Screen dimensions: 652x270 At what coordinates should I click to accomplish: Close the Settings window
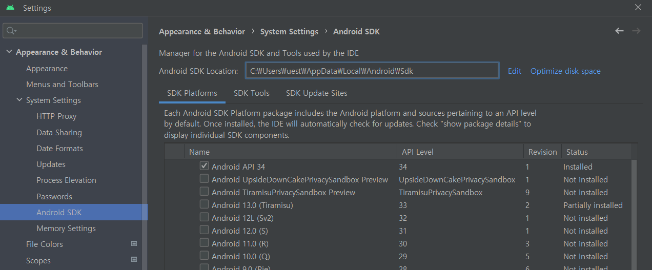(638, 8)
